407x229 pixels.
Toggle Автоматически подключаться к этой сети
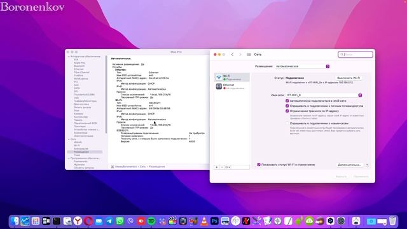click(x=287, y=101)
